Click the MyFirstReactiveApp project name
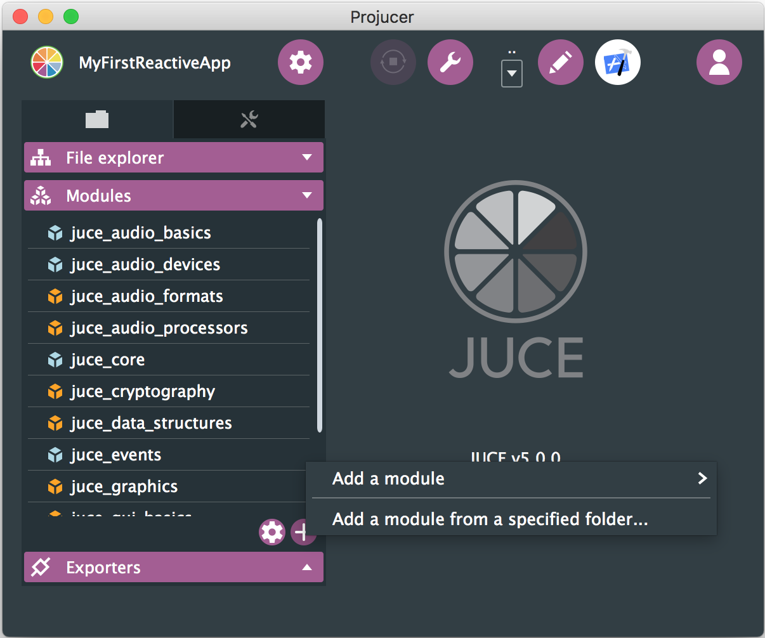The width and height of the screenshot is (765, 638). [155, 63]
